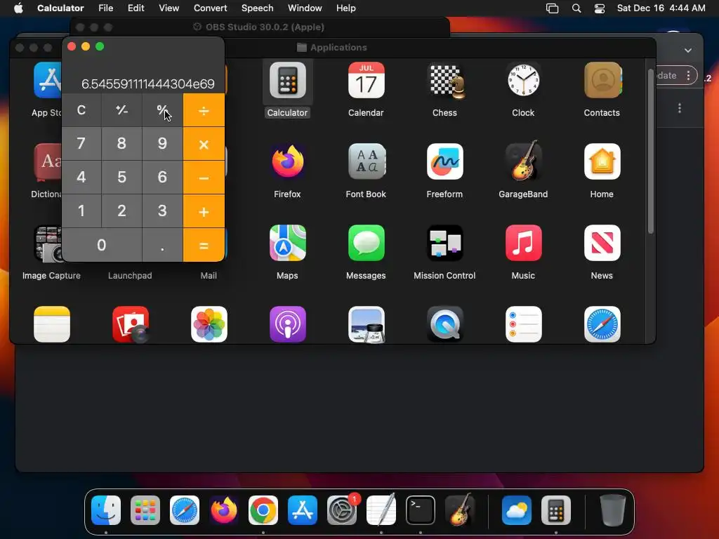Viewport: 719px width, 539px height.
Task: Open the Window menu
Action: click(x=305, y=8)
